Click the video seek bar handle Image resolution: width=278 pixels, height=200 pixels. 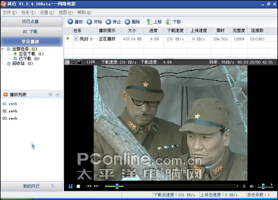117,186
